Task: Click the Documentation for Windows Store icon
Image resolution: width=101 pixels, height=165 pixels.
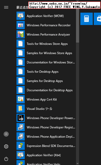Action: 21,62
